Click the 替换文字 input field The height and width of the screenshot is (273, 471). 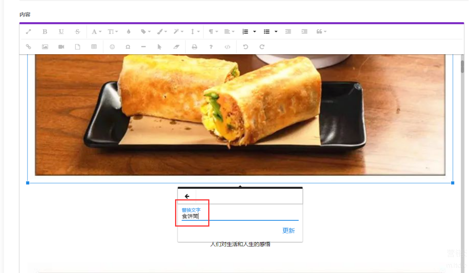tap(239, 216)
